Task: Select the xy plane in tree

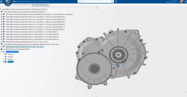Action: pyautogui.click(x=10, y=54)
